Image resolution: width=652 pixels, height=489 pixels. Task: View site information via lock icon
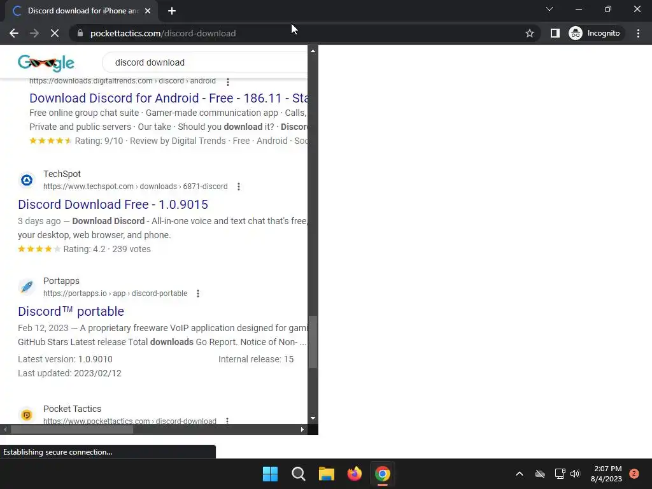point(80,33)
